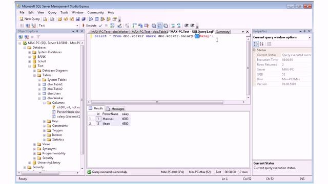The width and height of the screenshot is (328, 184).
Task: Toggle Include Client Statistics
Action: (140, 26)
